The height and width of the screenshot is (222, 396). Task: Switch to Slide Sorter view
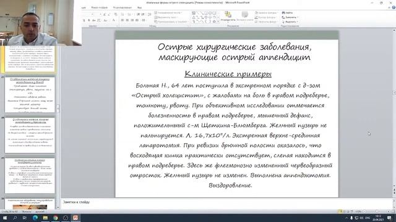click(344, 212)
